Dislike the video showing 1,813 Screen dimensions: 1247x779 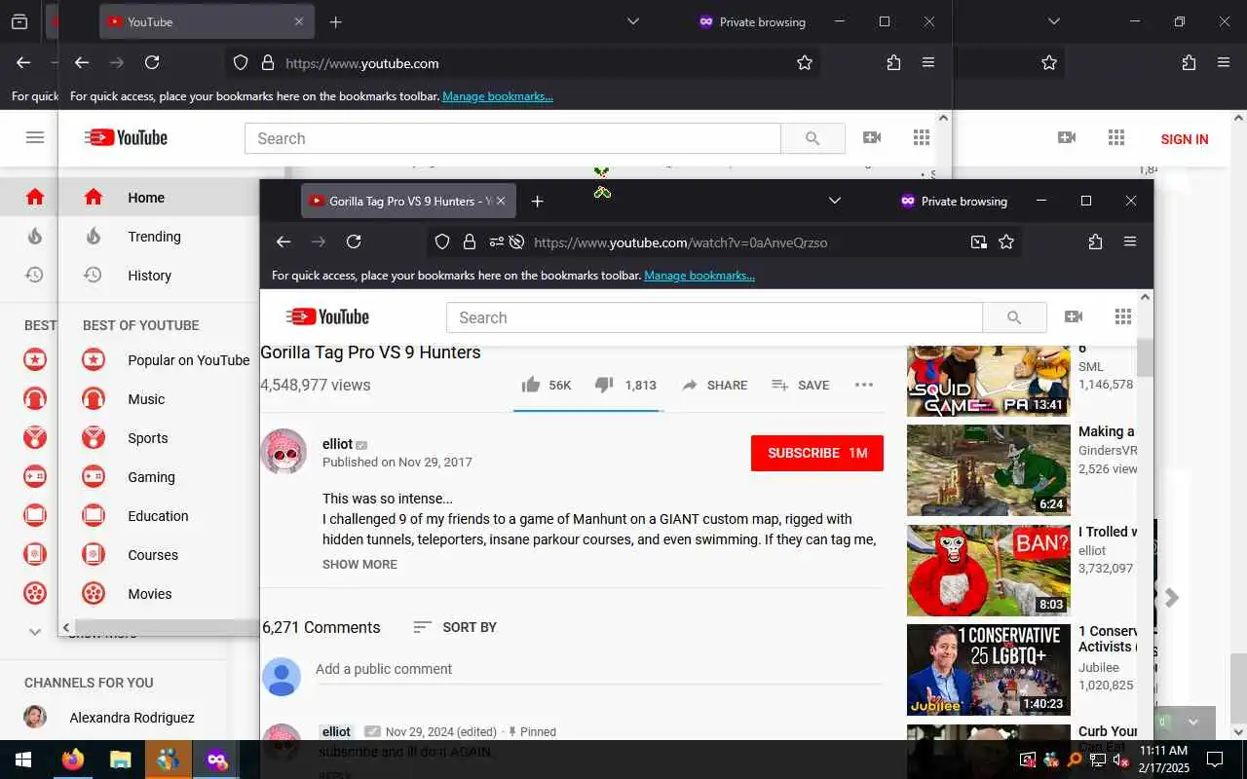tap(625, 385)
